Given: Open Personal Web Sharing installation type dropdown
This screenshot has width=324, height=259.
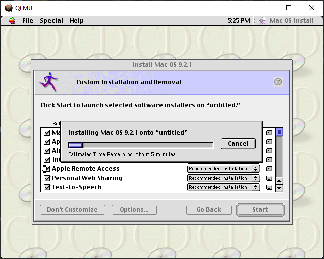Looking at the screenshot, I should (224, 178).
